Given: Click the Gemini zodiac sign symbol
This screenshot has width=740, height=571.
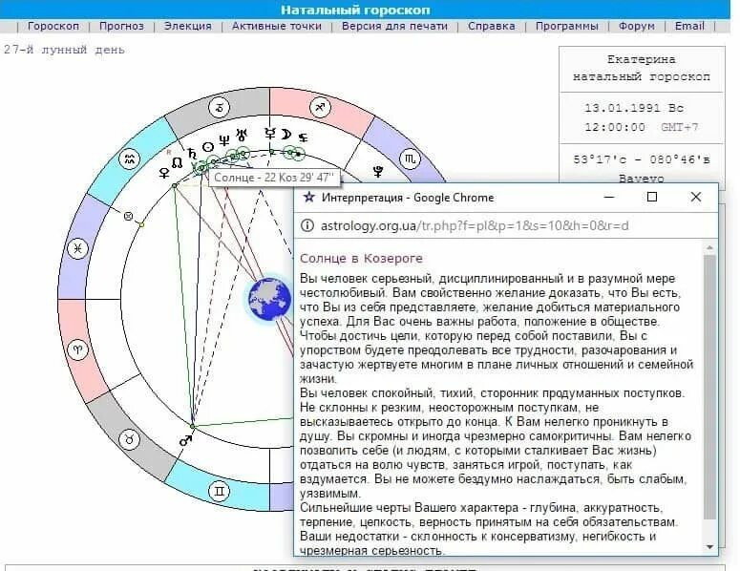Looking at the screenshot, I should pos(219,491).
